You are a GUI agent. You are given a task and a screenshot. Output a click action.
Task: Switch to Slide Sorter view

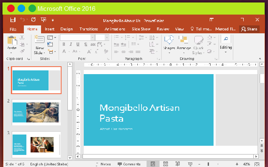point(166,164)
